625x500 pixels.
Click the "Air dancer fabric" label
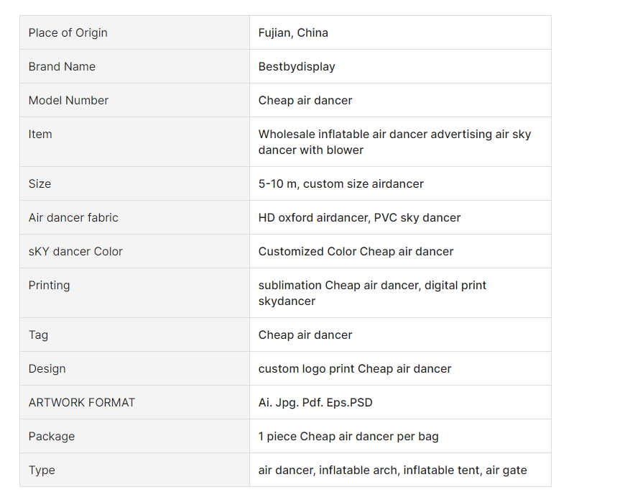coord(73,217)
